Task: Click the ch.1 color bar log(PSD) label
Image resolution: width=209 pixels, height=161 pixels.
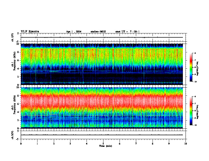Action: 198,69
